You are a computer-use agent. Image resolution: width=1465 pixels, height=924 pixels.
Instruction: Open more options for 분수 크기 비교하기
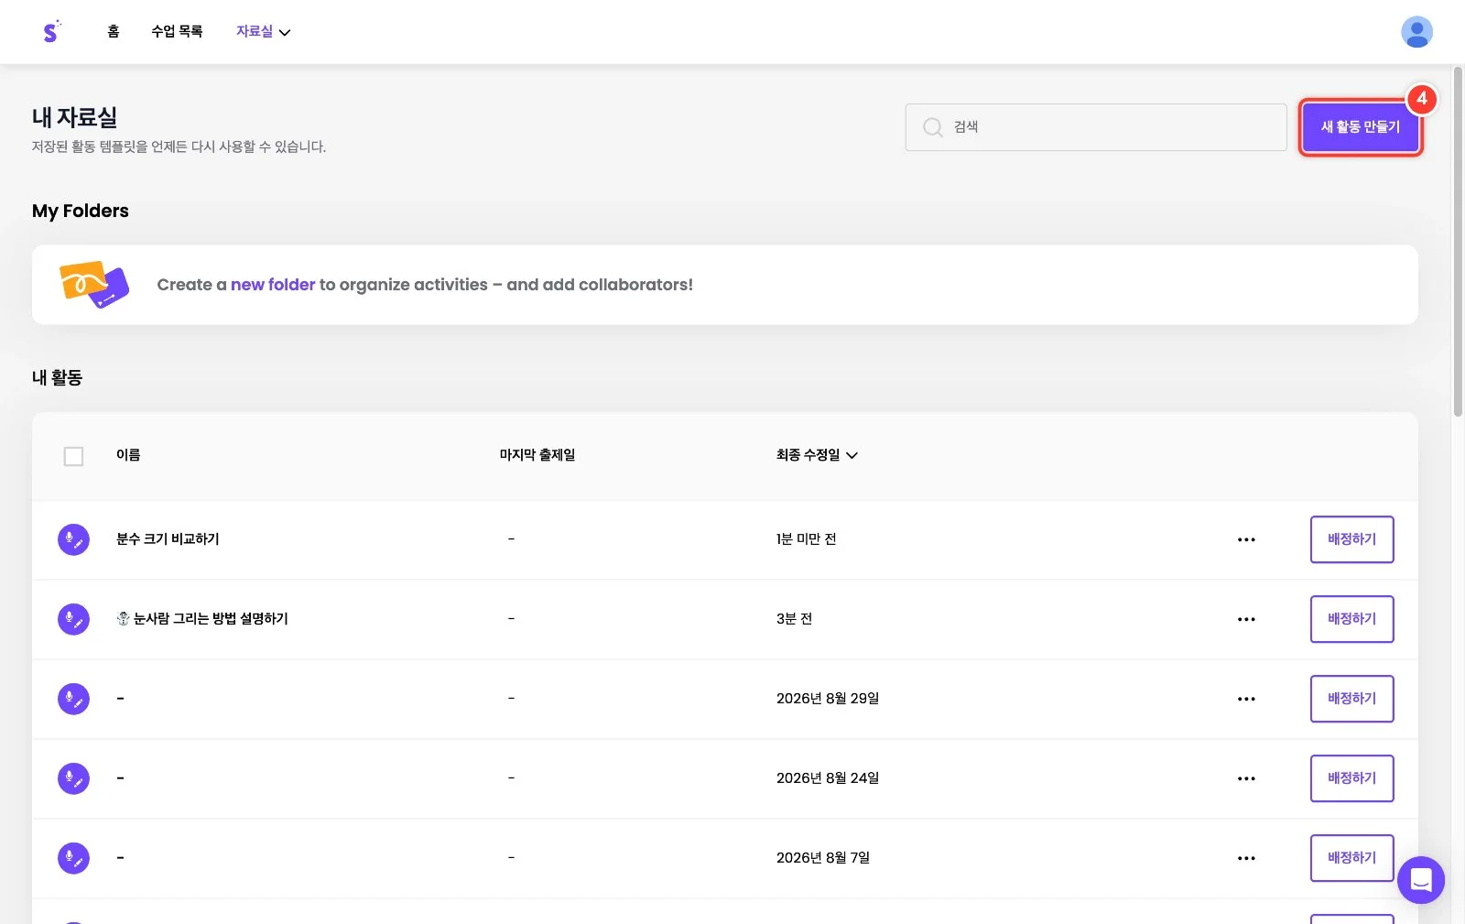(x=1246, y=539)
